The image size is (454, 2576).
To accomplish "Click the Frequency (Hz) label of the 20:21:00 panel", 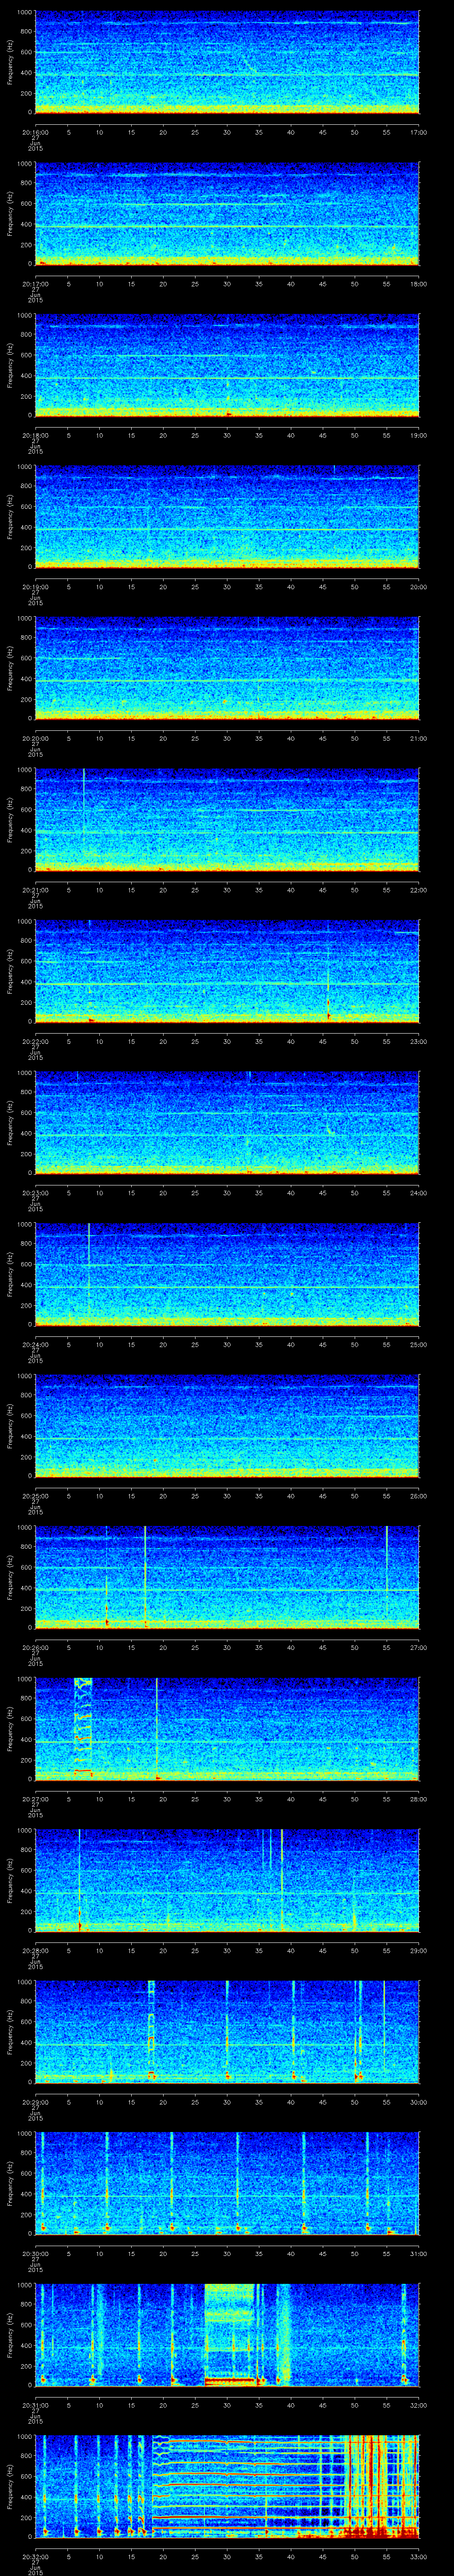I will tap(10, 820).
